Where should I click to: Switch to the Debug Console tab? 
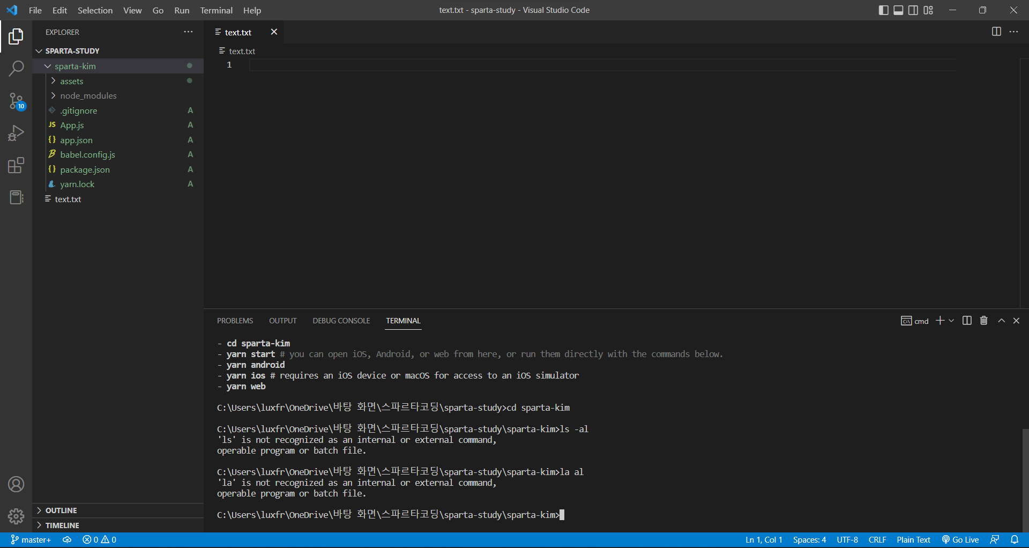click(x=341, y=321)
